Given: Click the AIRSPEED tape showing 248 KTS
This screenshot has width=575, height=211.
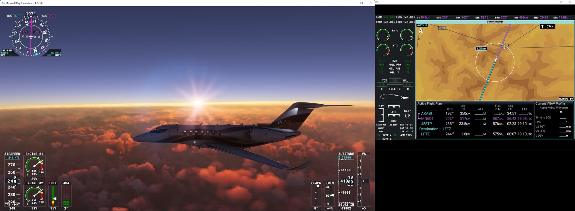Looking at the screenshot, I should click(x=12, y=181).
